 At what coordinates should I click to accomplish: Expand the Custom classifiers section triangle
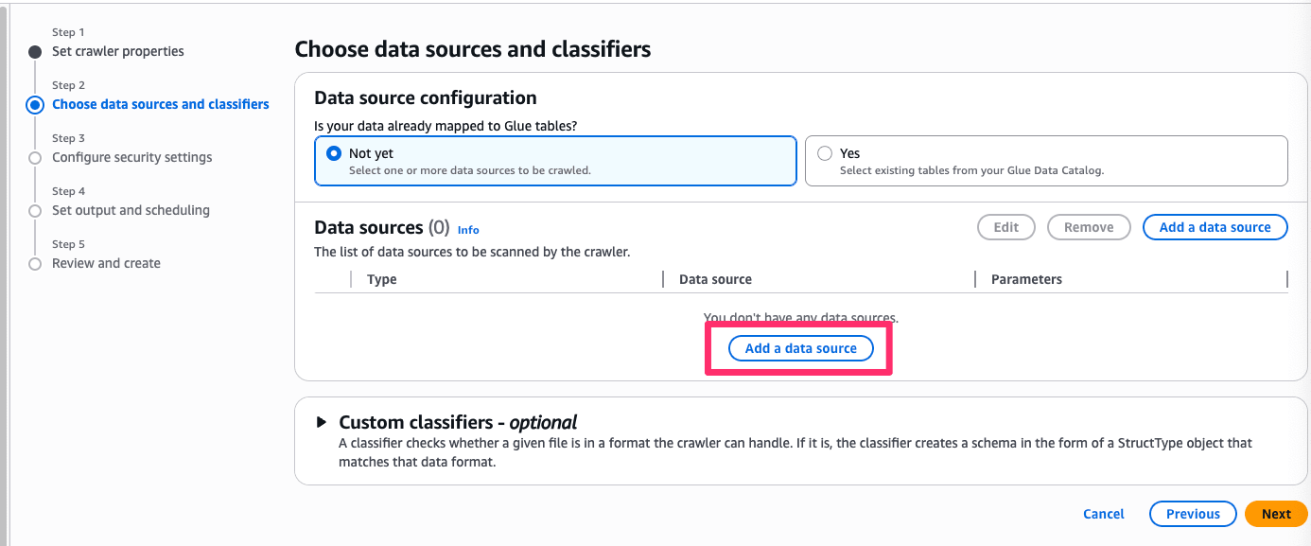tap(322, 422)
